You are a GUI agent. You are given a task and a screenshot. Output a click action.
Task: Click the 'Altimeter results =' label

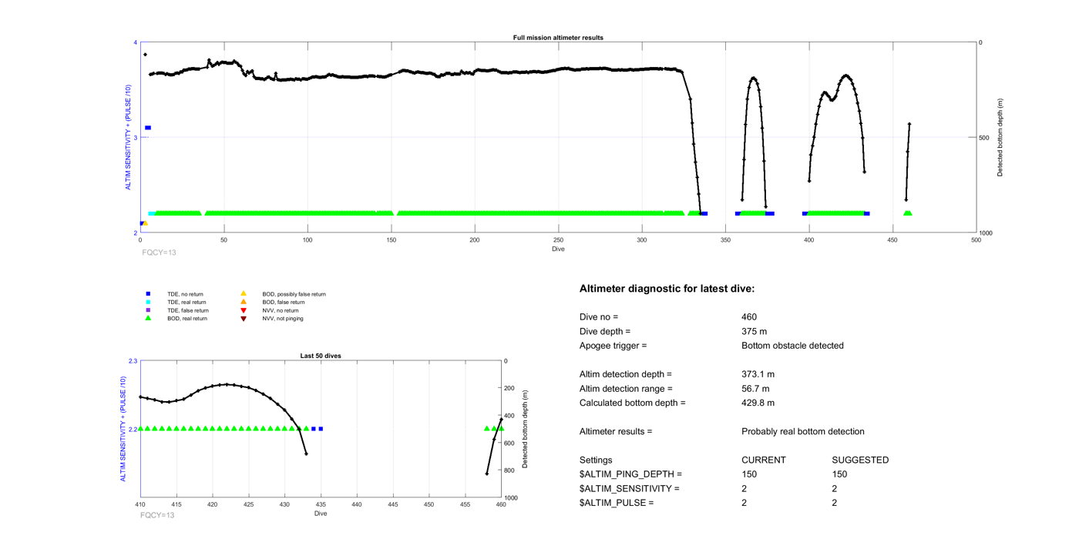[x=616, y=431]
